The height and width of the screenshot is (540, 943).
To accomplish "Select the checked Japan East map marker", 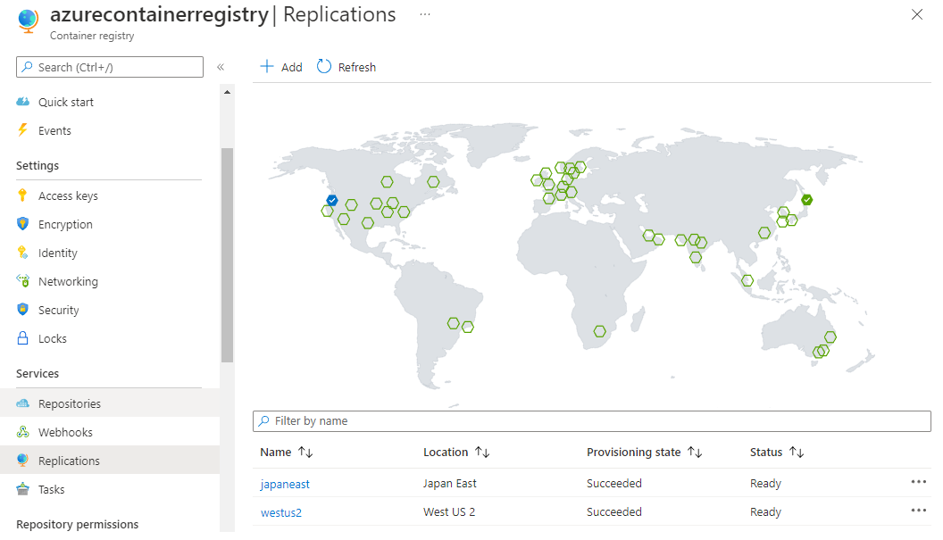I will (x=807, y=200).
